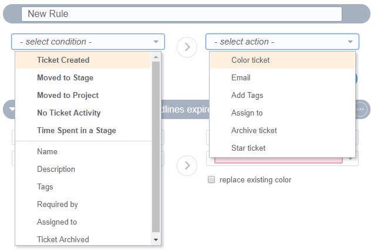
Task: Pick No Ticket Activity condition
Action: [x=69, y=113]
